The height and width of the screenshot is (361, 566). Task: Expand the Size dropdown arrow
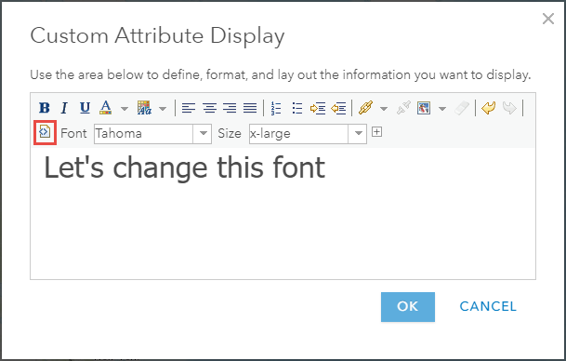point(358,134)
